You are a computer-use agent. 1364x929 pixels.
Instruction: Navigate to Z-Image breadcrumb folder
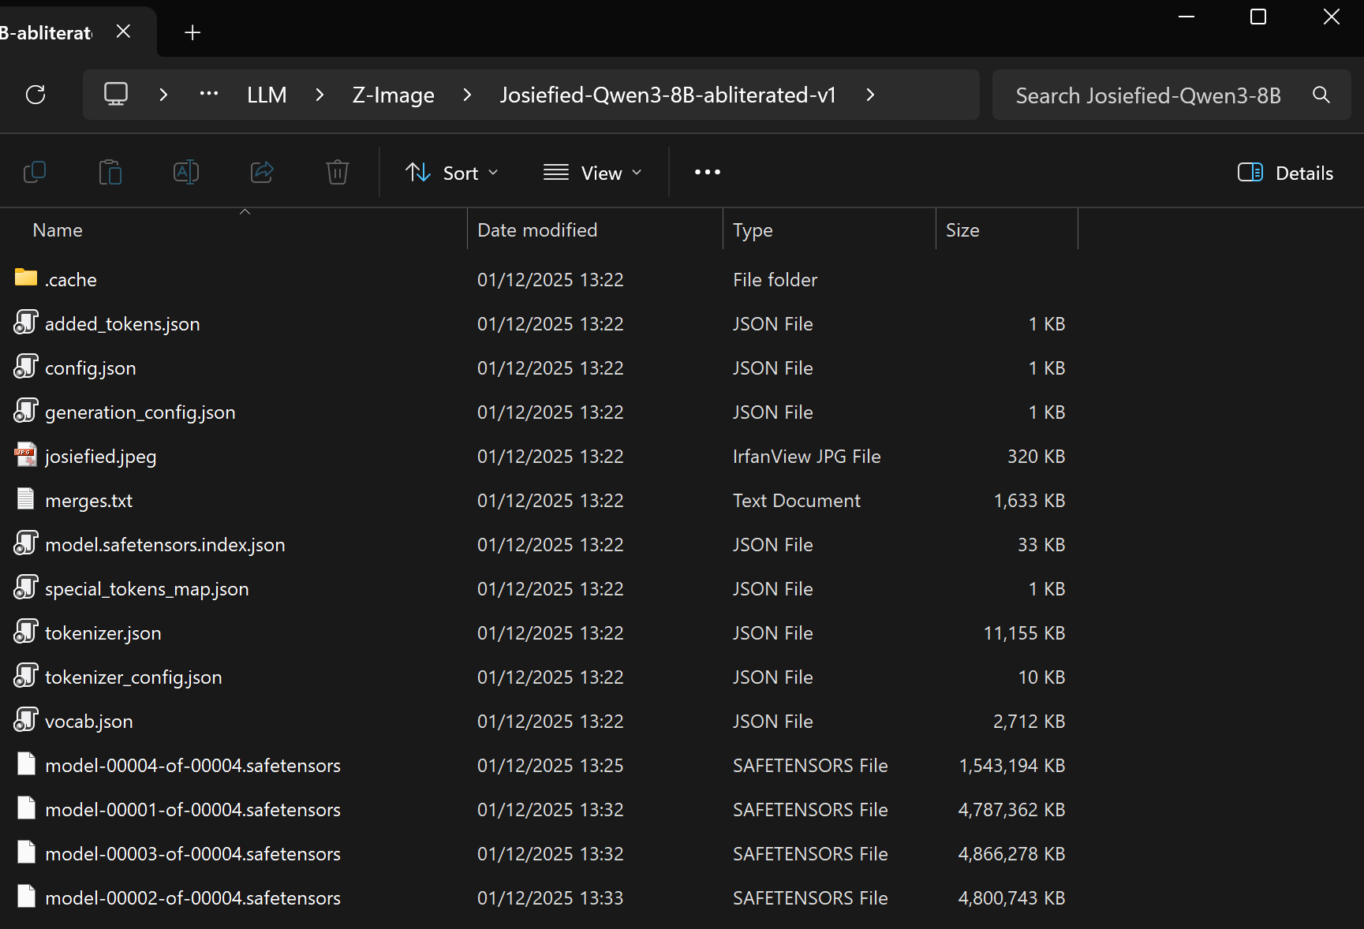point(393,95)
